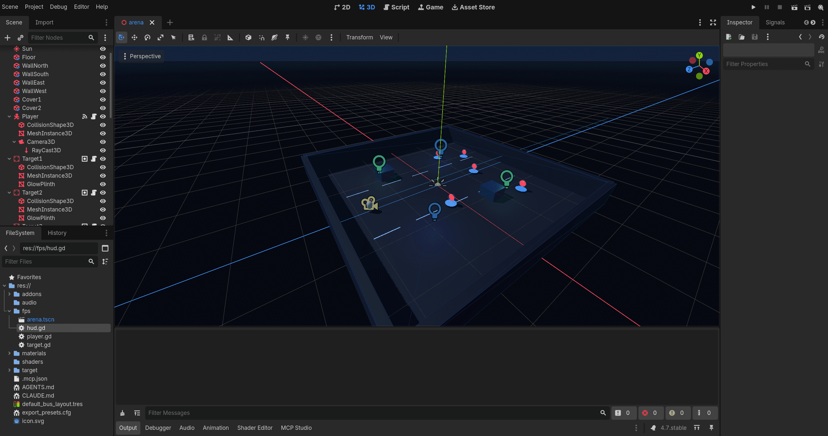Click the pause running project button

click(x=766, y=7)
